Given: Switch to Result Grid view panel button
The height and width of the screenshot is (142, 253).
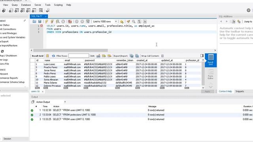Looking at the screenshot, I should click(211, 60).
